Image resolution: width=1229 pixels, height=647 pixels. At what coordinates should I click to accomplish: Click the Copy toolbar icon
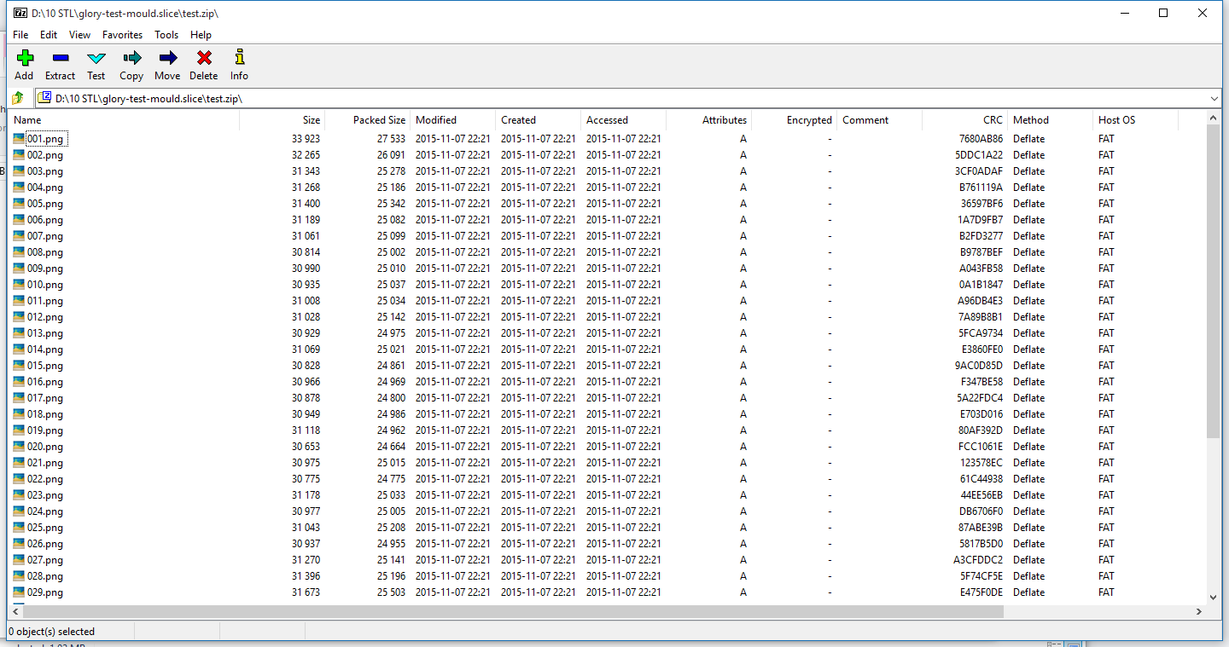[131, 58]
